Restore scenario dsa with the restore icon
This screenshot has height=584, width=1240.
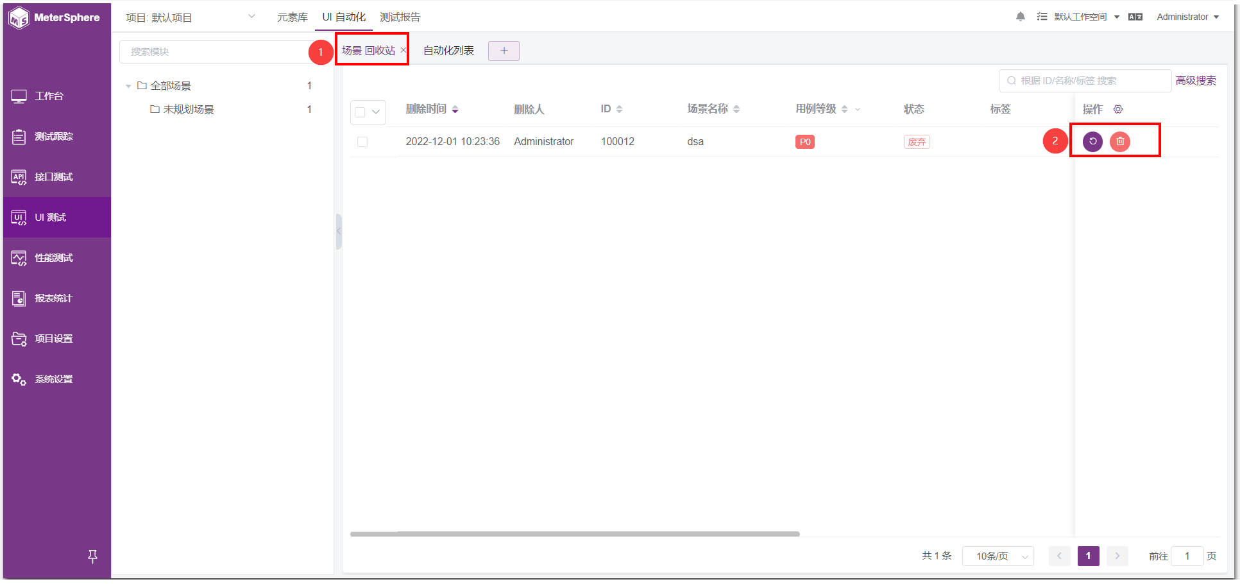coord(1092,141)
